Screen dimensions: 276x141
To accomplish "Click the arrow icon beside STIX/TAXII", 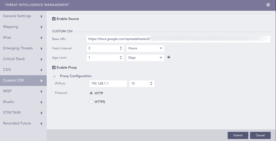I will click(x=42, y=113).
